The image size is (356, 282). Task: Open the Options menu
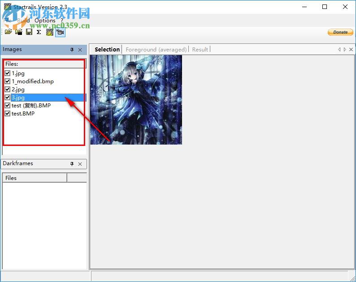(x=45, y=21)
